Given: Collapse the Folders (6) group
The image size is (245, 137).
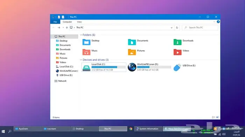Looking at the screenshot, I should [81, 35].
